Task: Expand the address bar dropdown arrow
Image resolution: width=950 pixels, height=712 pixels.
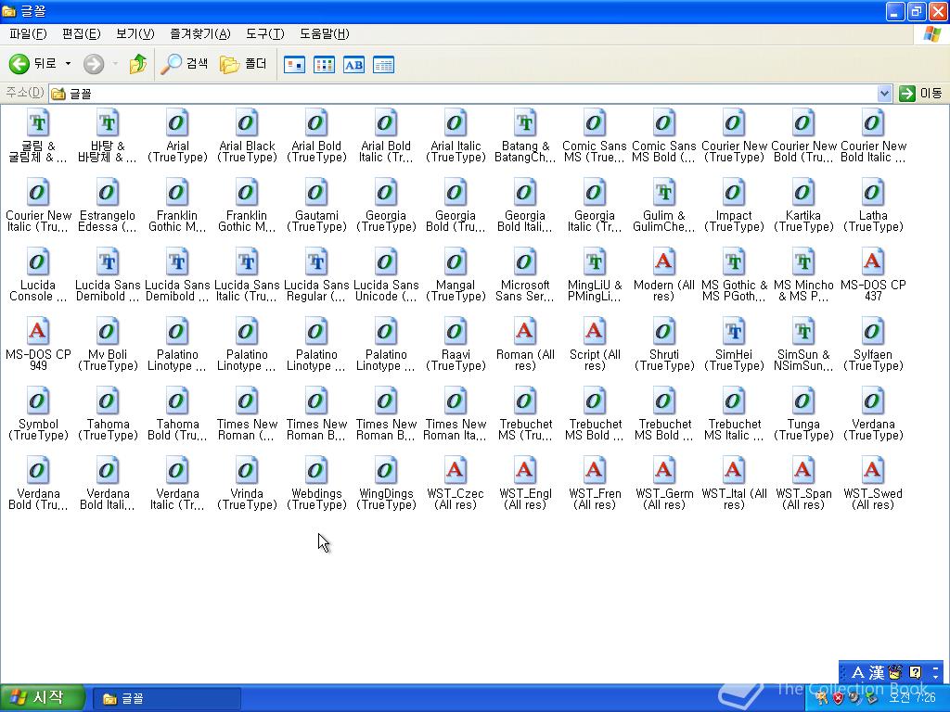Action: (884, 94)
